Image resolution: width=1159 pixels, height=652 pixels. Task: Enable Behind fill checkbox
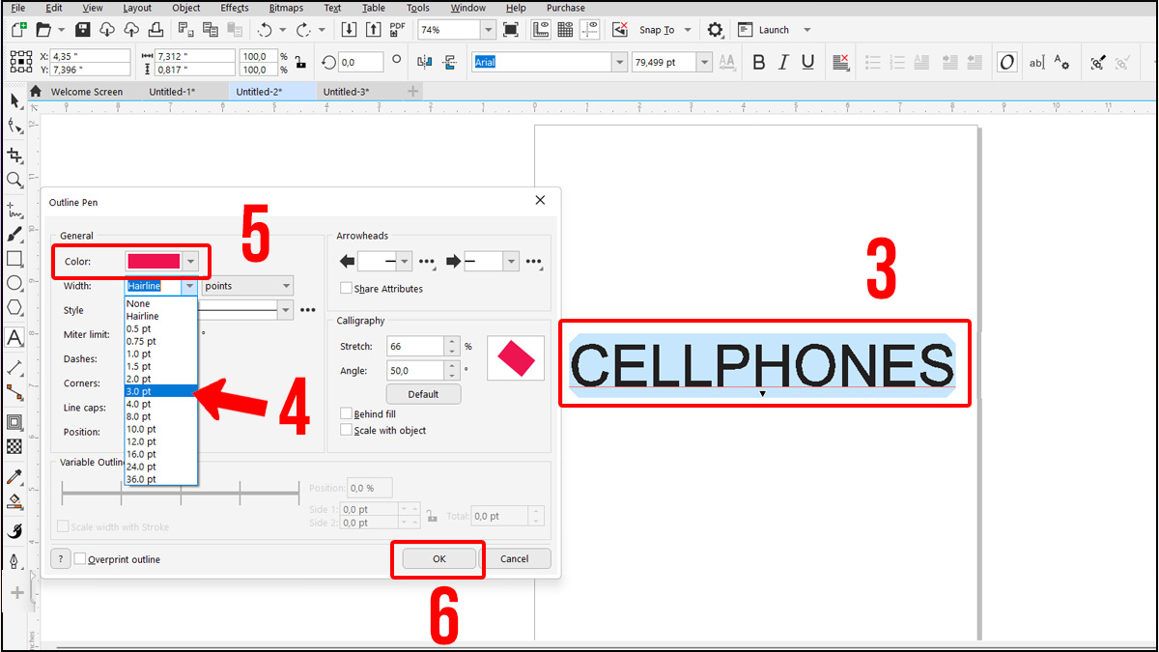pos(346,414)
